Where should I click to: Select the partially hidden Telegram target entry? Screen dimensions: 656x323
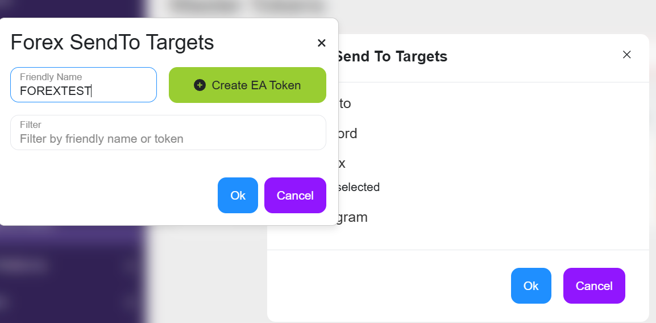coord(353,217)
